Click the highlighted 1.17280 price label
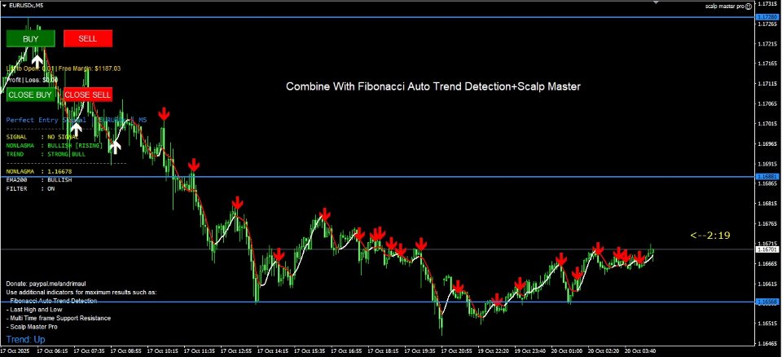Screen dimensions: 782x357 pos(767,17)
